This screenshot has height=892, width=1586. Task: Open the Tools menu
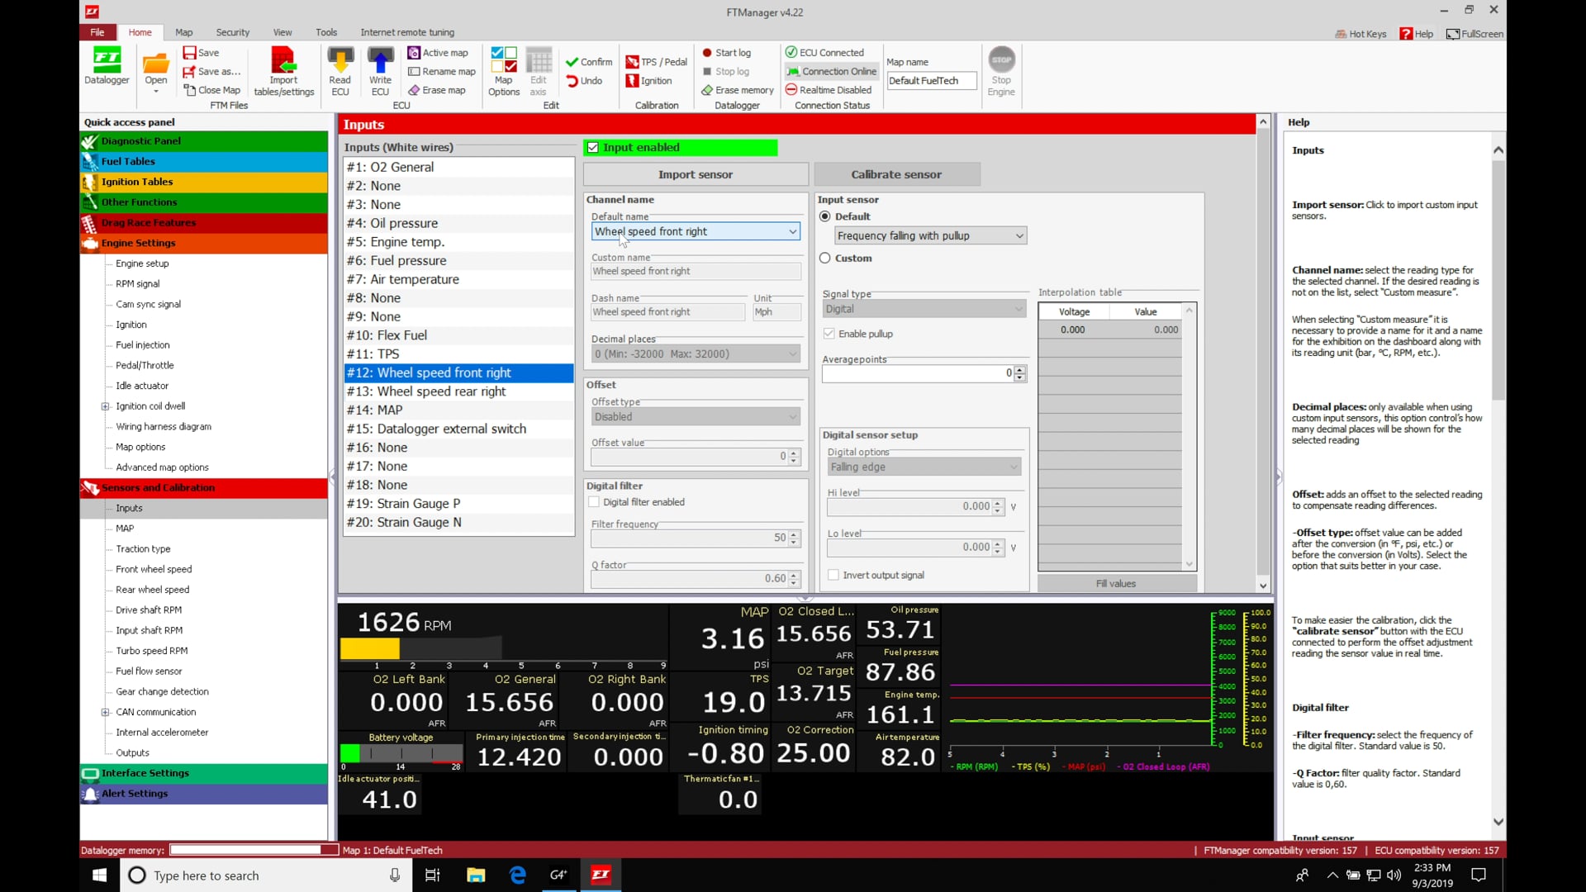click(x=325, y=32)
